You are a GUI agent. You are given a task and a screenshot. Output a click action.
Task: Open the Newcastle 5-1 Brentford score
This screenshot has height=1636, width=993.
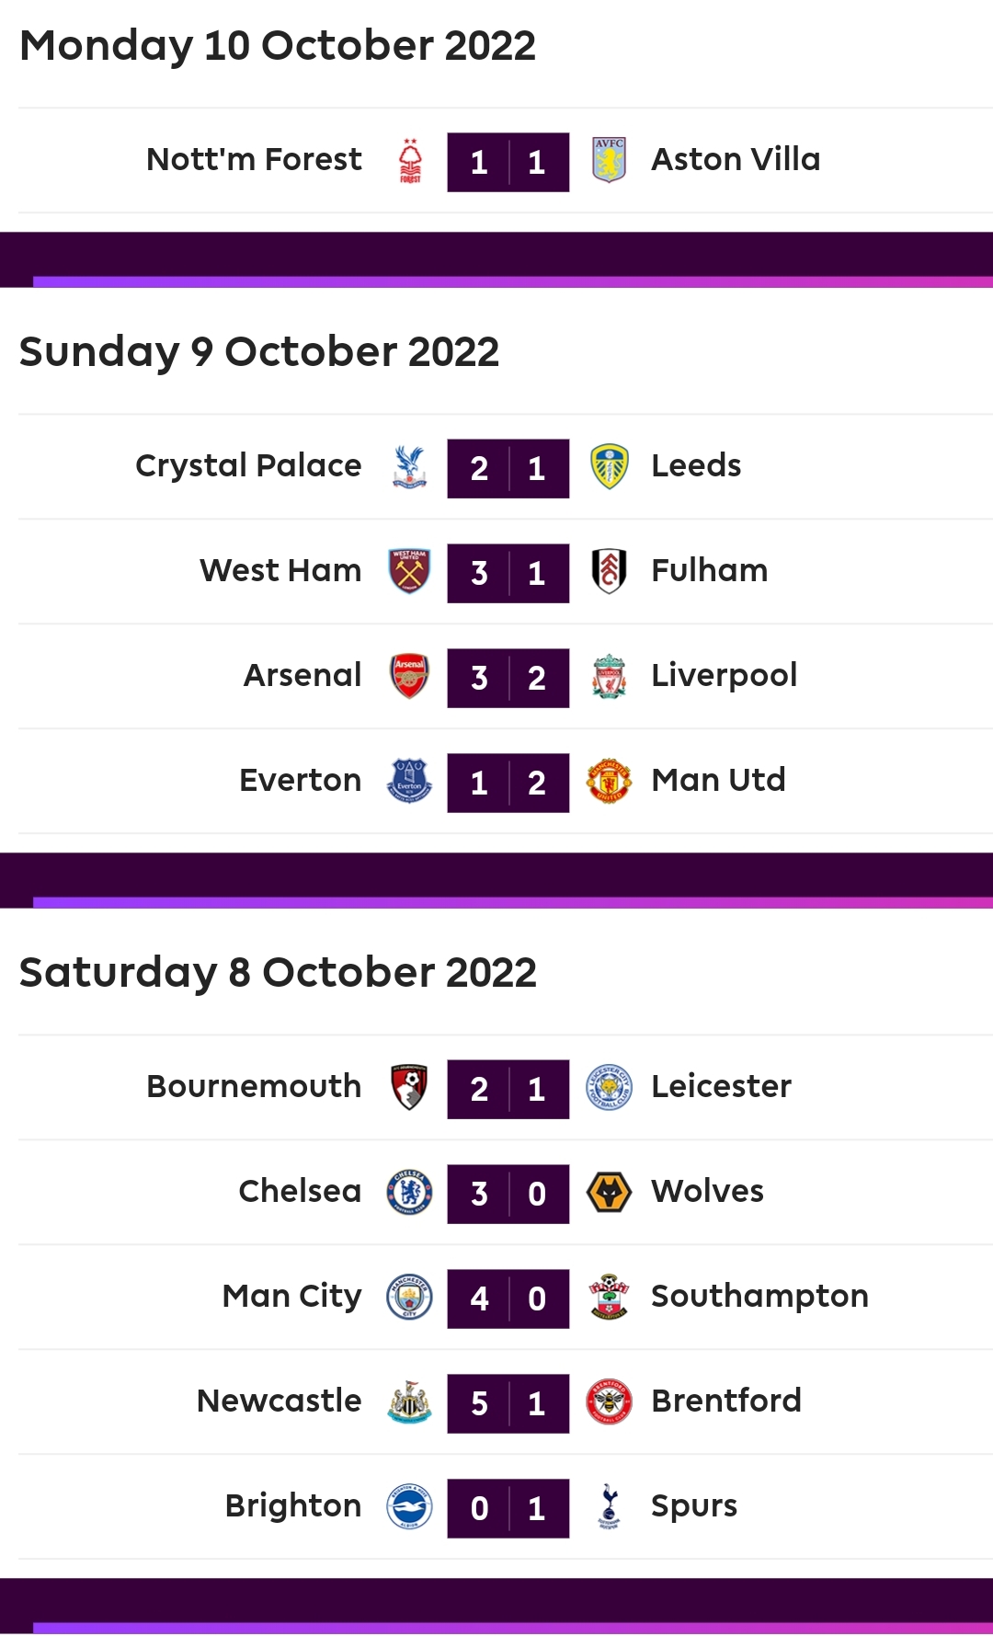[508, 1403]
